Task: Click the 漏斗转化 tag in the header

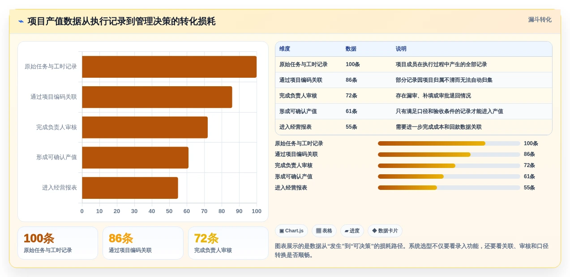Action: click(540, 20)
